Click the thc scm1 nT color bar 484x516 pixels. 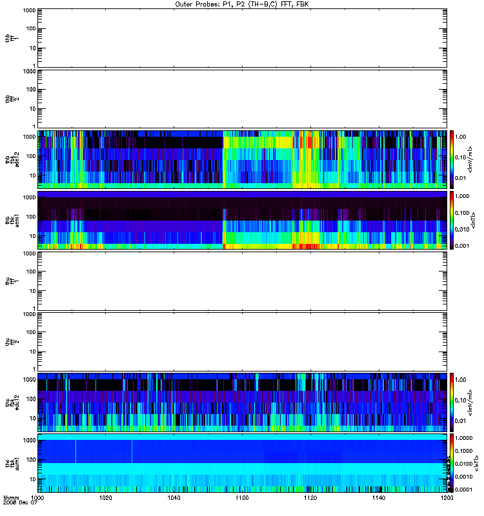point(452,463)
